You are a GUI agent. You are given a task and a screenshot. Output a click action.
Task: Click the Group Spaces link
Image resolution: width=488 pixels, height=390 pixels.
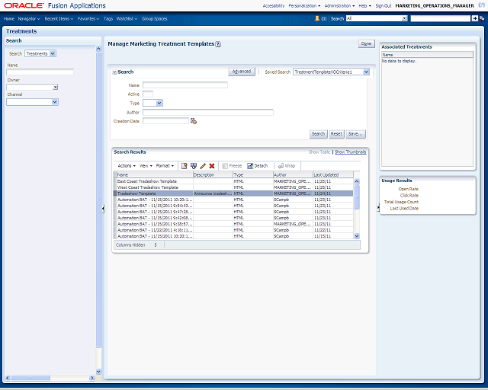(x=154, y=18)
